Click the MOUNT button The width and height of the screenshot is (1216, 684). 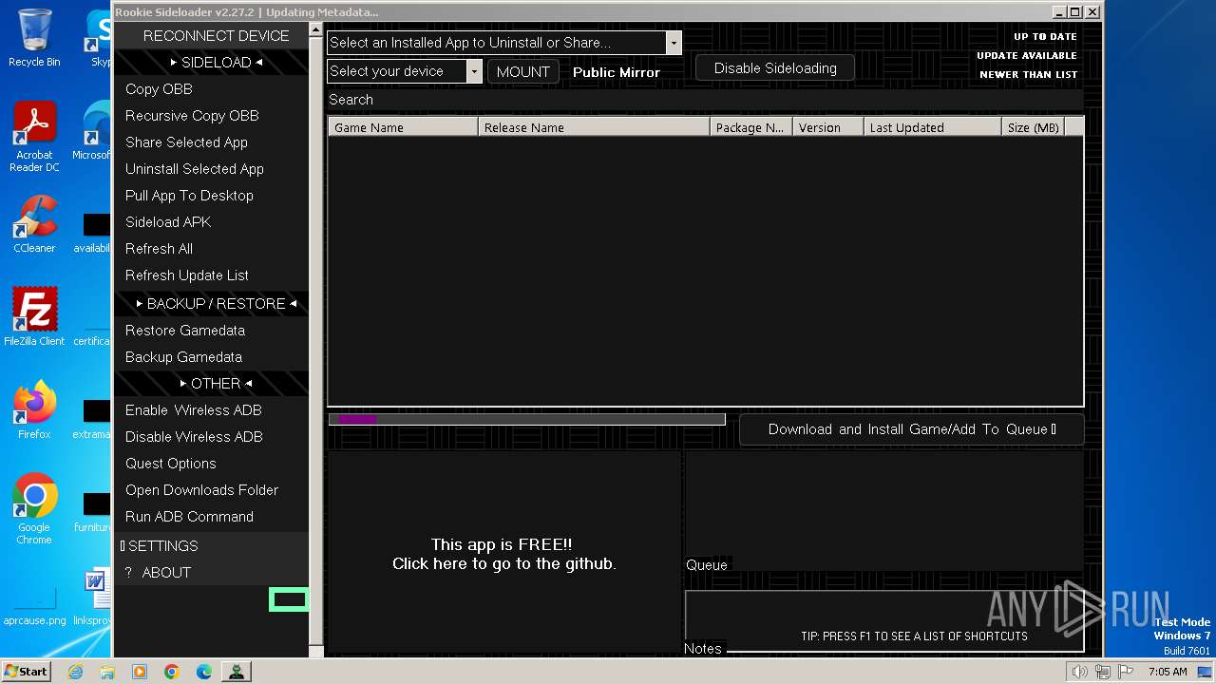click(523, 71)
